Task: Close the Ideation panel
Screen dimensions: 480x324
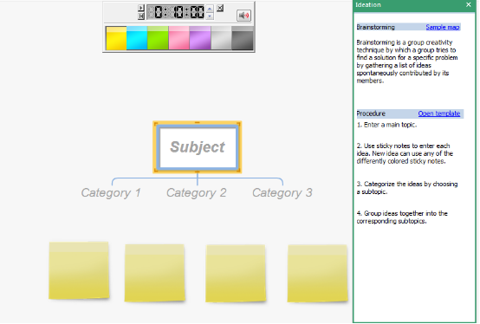Action: [469, 4]
